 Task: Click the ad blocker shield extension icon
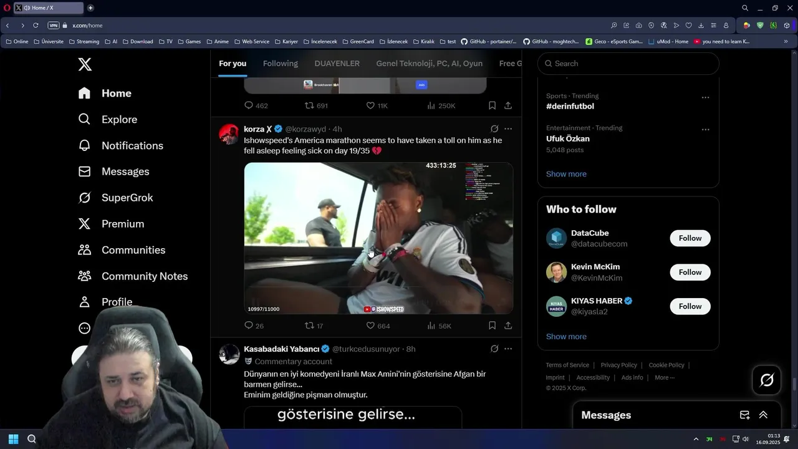(x=760, y=26)
